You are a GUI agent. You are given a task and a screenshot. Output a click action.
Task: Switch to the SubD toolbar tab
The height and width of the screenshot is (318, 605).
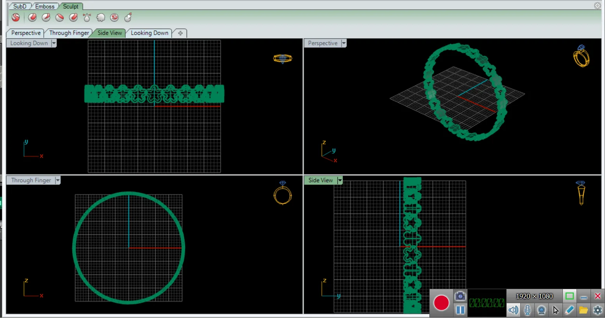pos(20,6)
